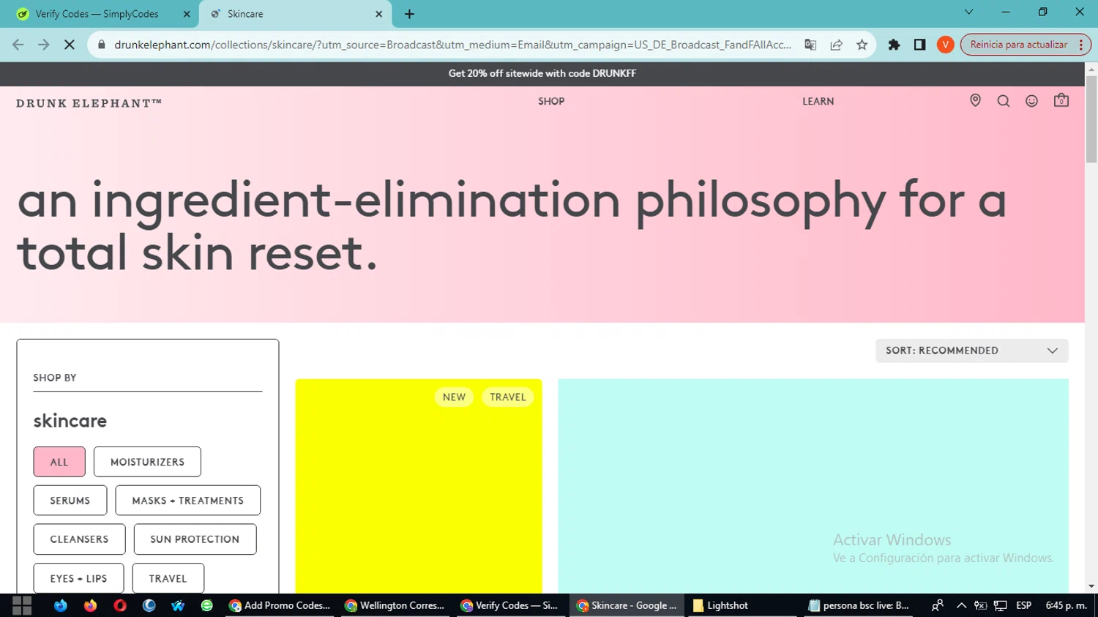Screen dimensions: 1098x617
Task: Go forward in browser history
Action: tap(44, 45)
